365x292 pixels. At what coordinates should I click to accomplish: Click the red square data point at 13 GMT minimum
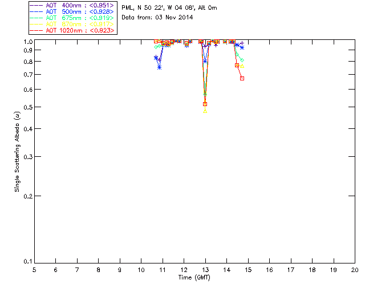205,104
